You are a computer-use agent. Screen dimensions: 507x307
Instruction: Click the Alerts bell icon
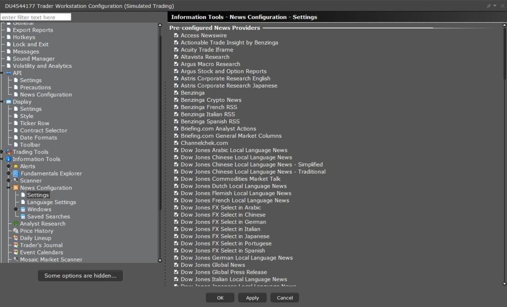(15, 166)
